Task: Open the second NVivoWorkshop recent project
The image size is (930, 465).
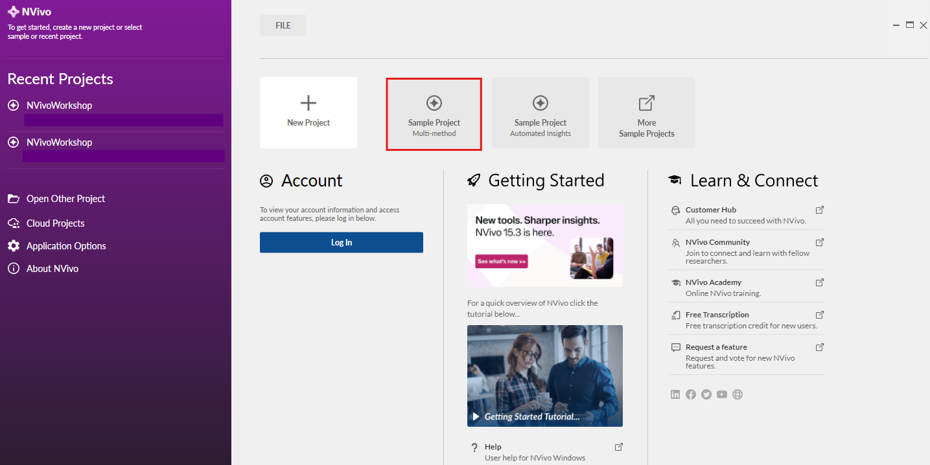Action: (59, 142)
